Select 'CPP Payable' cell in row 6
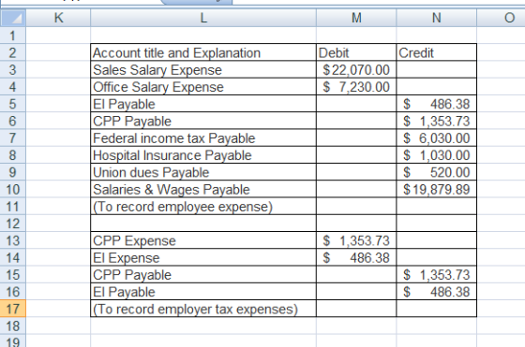Image resolution: width=525 pixels, height=347 pixels. tap(203, 121)
